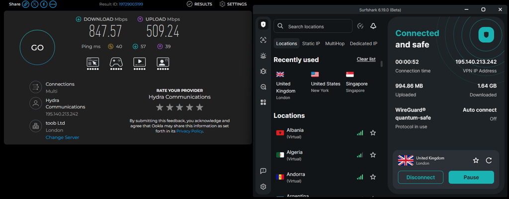The width and height of the screenshot is (509, 199).
Task: Click Clear list for recently used
Action: tap(366, 59)
